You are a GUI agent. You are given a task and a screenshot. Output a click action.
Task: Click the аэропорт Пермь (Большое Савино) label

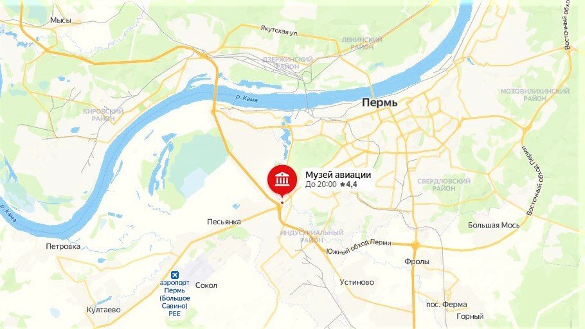pos(175,298)
